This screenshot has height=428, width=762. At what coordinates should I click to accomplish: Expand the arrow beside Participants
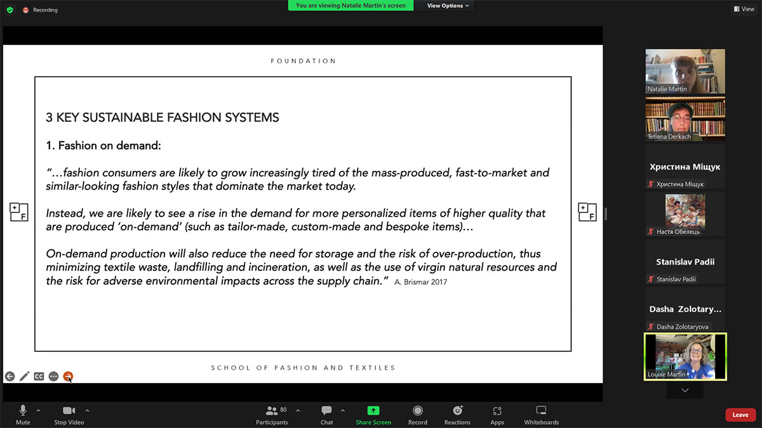pyautogui.click(x=298, y=411)
